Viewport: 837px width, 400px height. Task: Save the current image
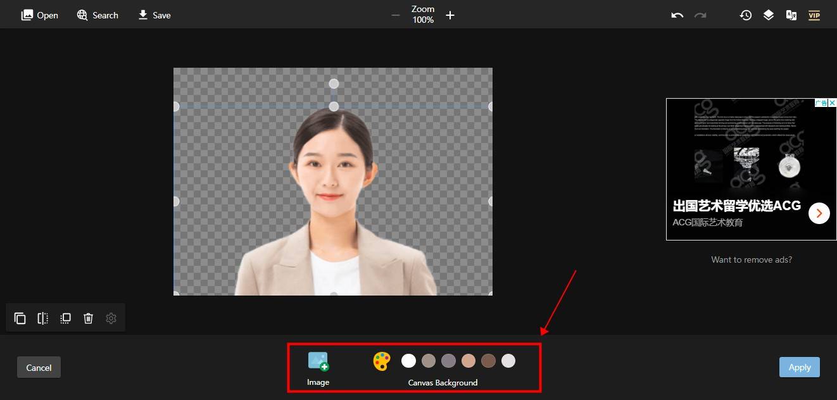coord(154,15)
